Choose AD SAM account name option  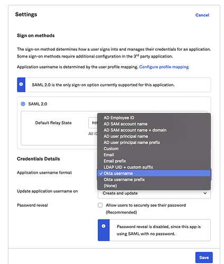tap(154, 124)
